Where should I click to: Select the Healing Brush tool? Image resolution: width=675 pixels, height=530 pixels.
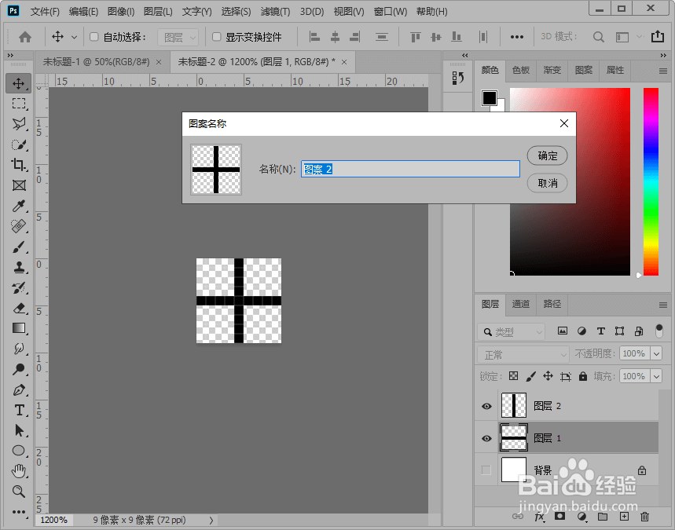pyautogui.click(x=19, y=226)
